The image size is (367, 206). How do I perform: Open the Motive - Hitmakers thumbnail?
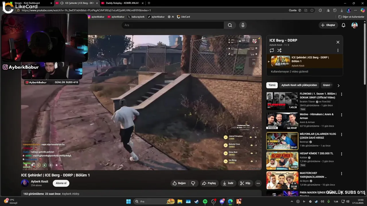pos(282,121)
